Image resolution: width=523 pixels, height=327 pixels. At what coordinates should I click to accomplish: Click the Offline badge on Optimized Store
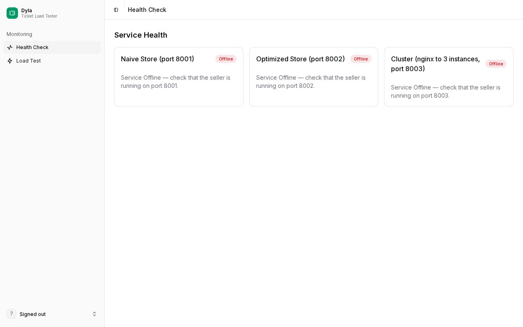click(x=361, y=59)
